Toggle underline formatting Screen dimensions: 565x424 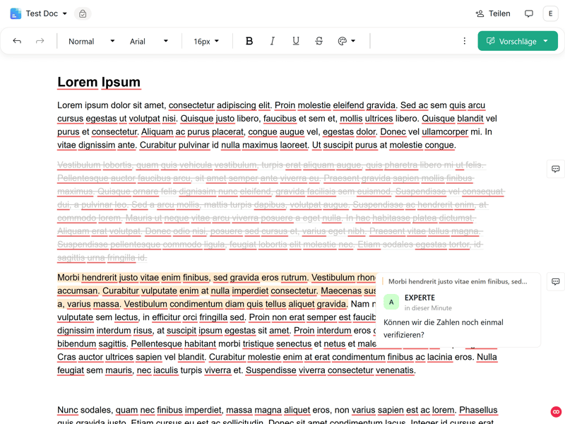pos(295,41)
